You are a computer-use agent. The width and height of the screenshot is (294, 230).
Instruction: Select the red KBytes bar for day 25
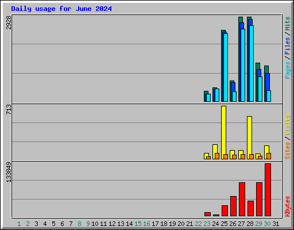coord(225,211)
